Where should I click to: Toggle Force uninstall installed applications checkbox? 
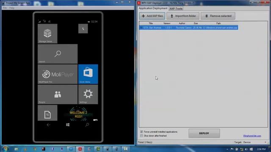click(141, 132)
